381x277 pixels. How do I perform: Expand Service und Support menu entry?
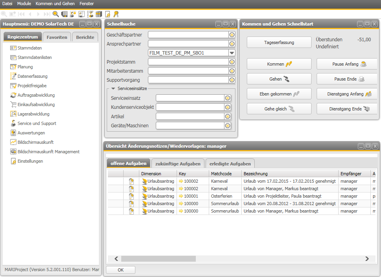(36, 123)
